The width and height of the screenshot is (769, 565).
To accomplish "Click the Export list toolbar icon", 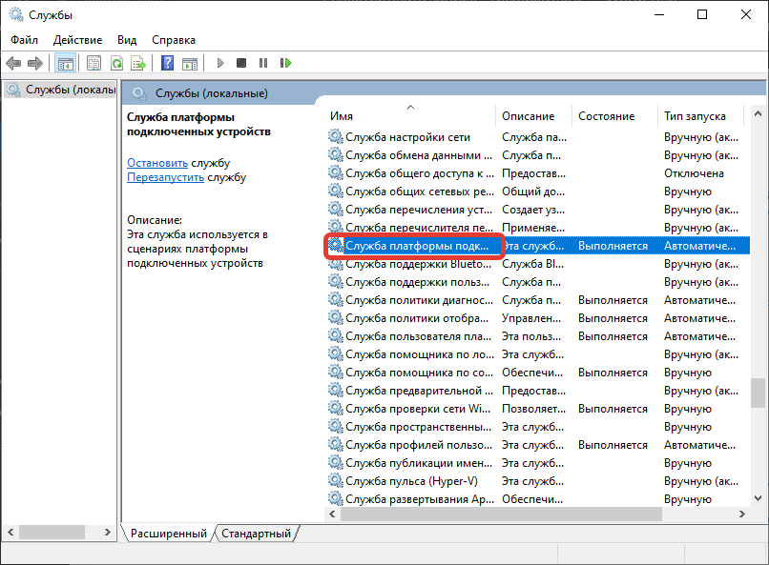I will pyautogui.click(x=138, y=63).
